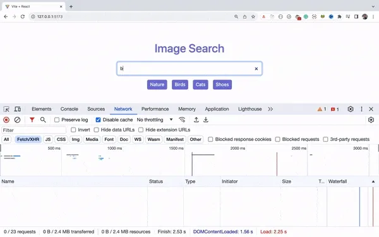Open the Chrome three-dot menu
Viewport: 379px width, 237px height.
[x=373, y=16]
